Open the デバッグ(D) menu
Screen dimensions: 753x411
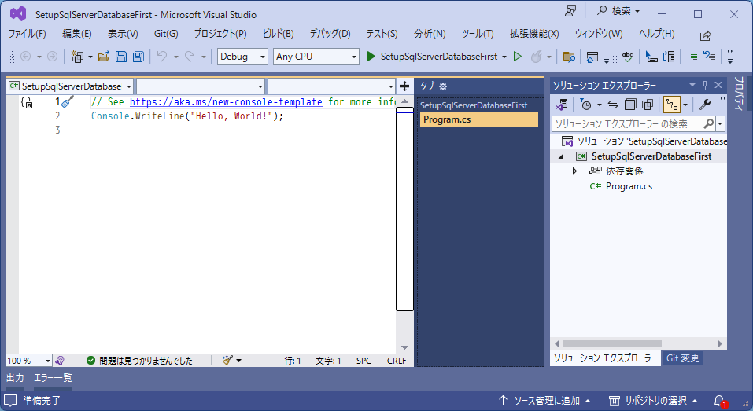[x=330, y=34]
